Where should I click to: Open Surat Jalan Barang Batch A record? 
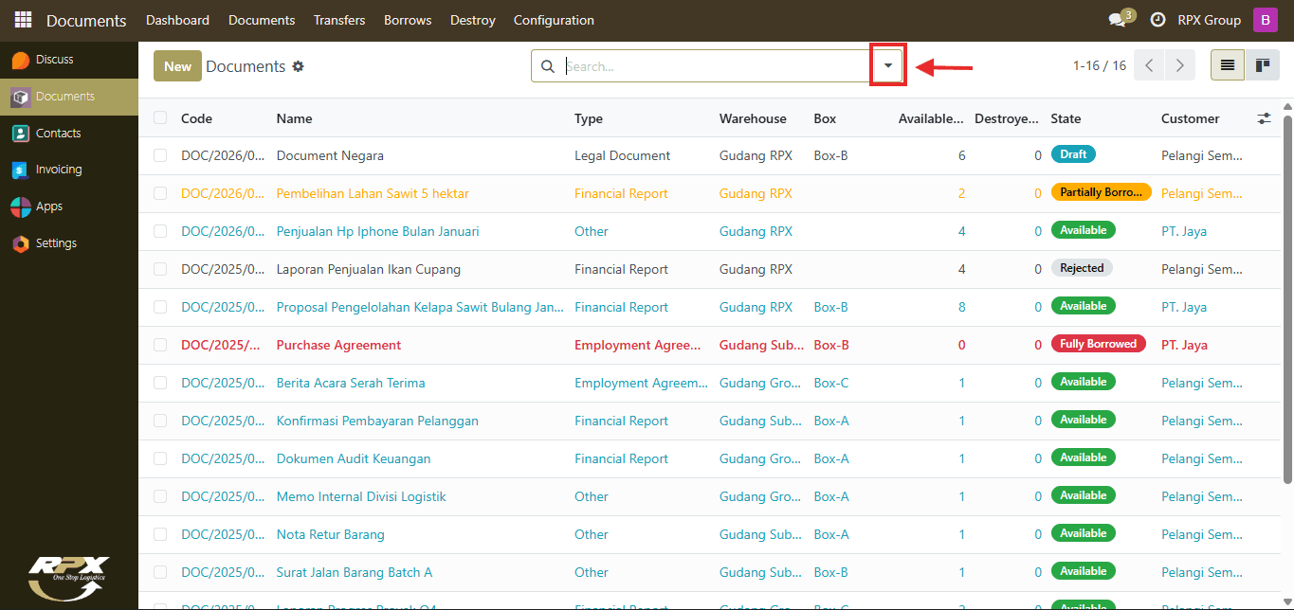click(x=355, y=572)
